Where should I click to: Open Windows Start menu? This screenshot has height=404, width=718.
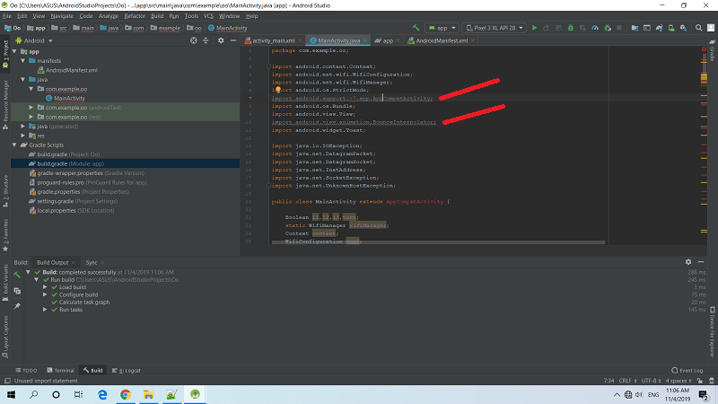(11, 394)
